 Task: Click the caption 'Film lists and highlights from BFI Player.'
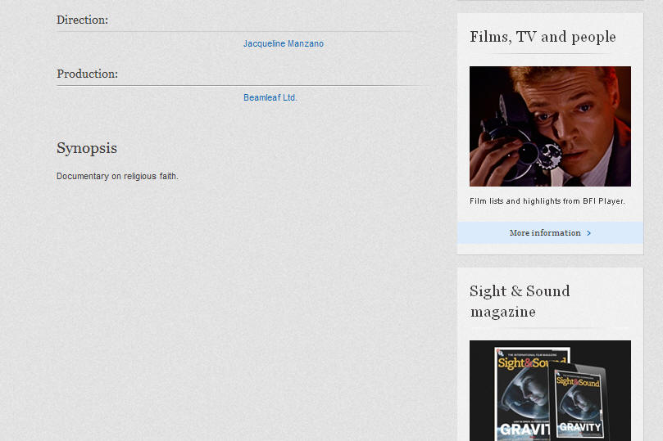click(547, 201)
